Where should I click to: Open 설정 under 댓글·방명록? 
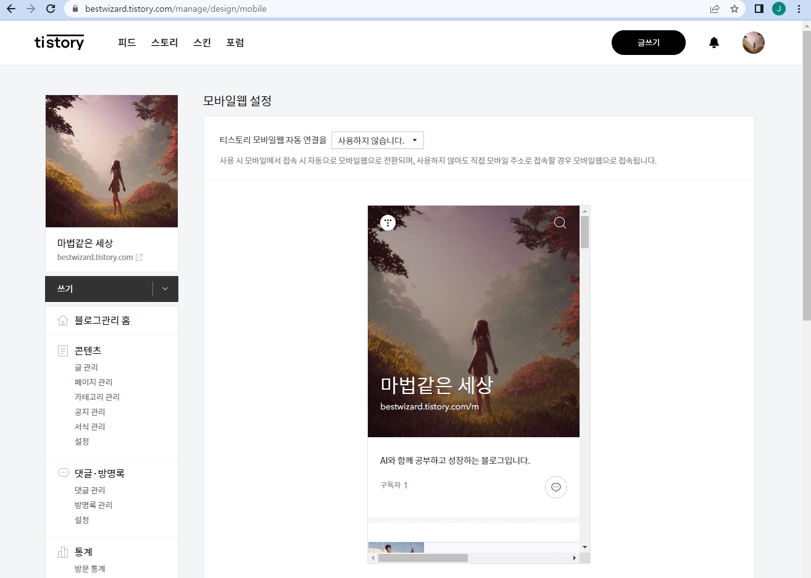click(82, 520)
